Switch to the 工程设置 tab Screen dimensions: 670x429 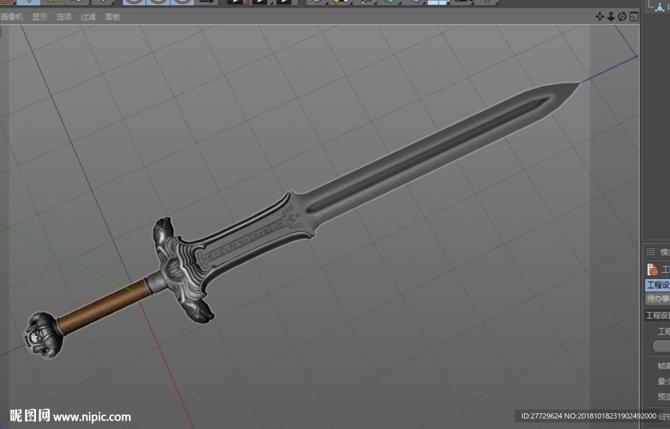click(658, 285)
